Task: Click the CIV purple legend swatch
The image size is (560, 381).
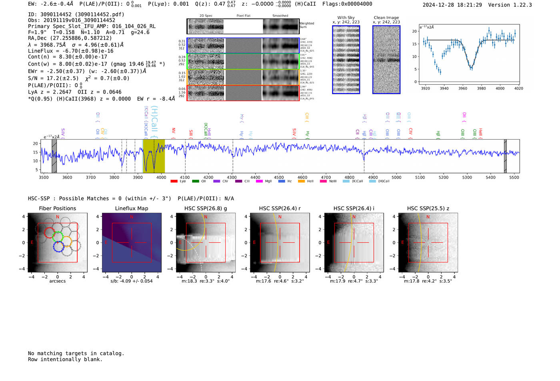Action: (217, 181)
